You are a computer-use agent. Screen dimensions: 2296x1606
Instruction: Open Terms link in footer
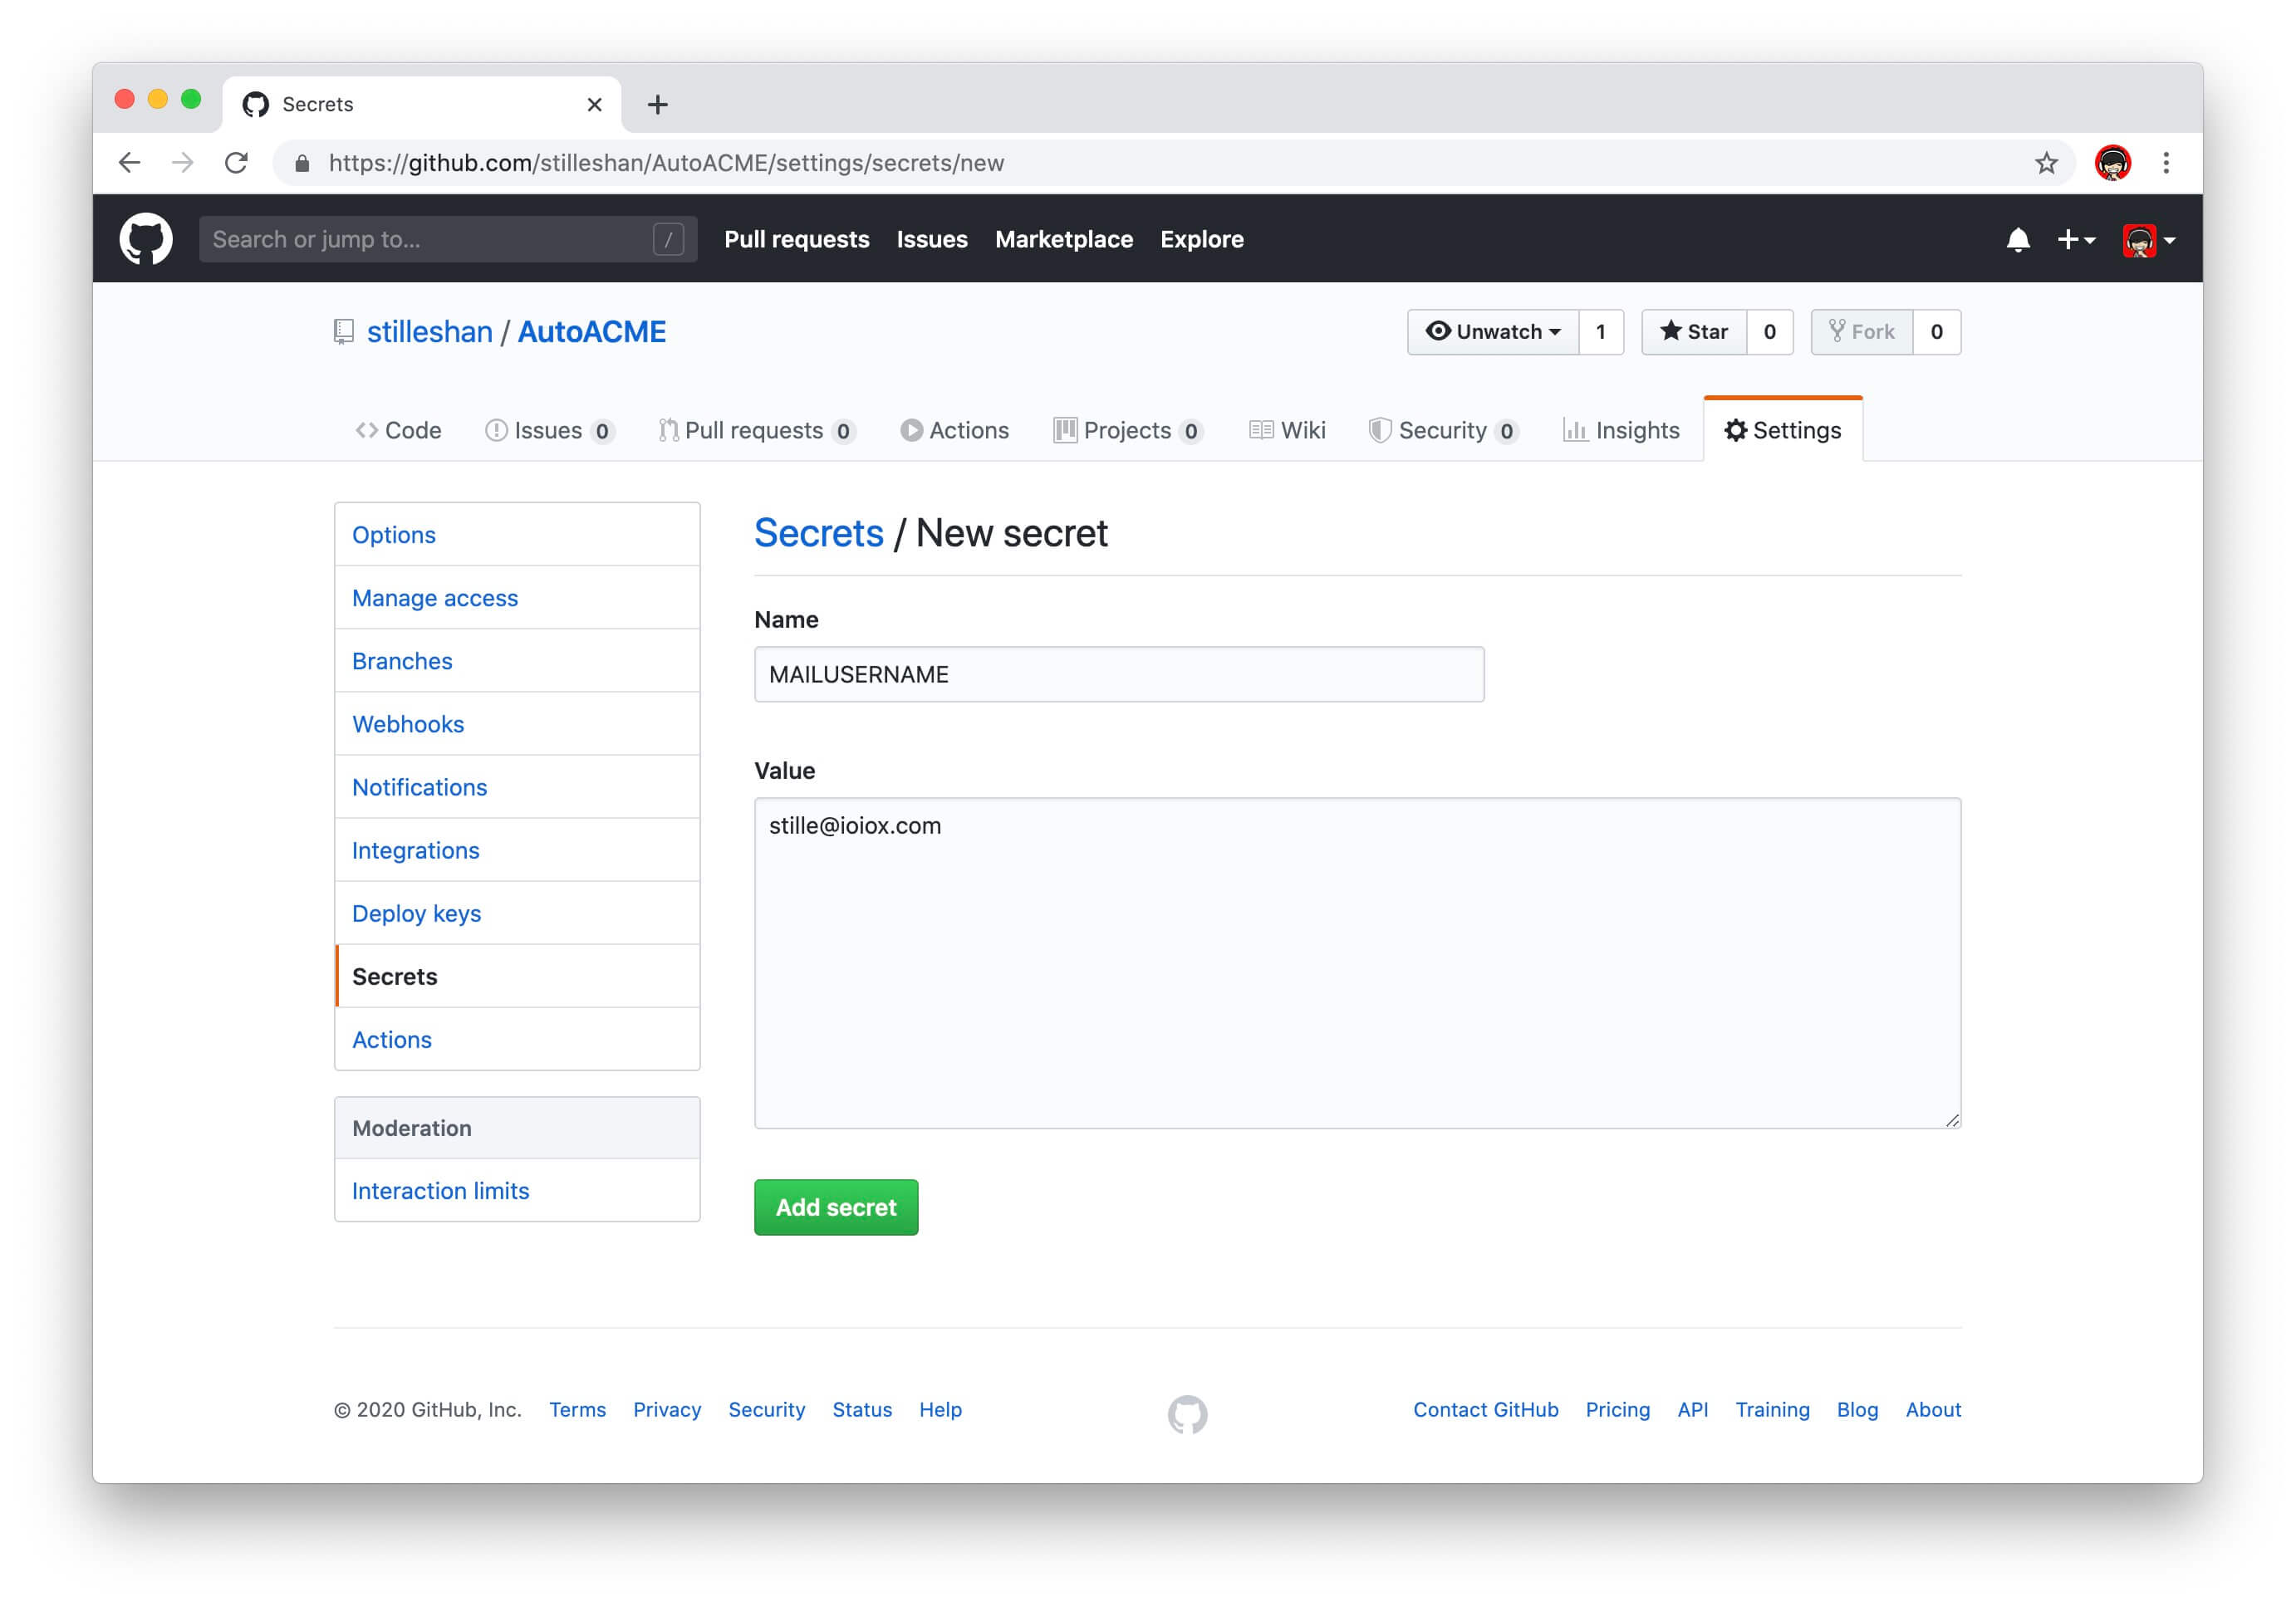(x=577, y=1409)
